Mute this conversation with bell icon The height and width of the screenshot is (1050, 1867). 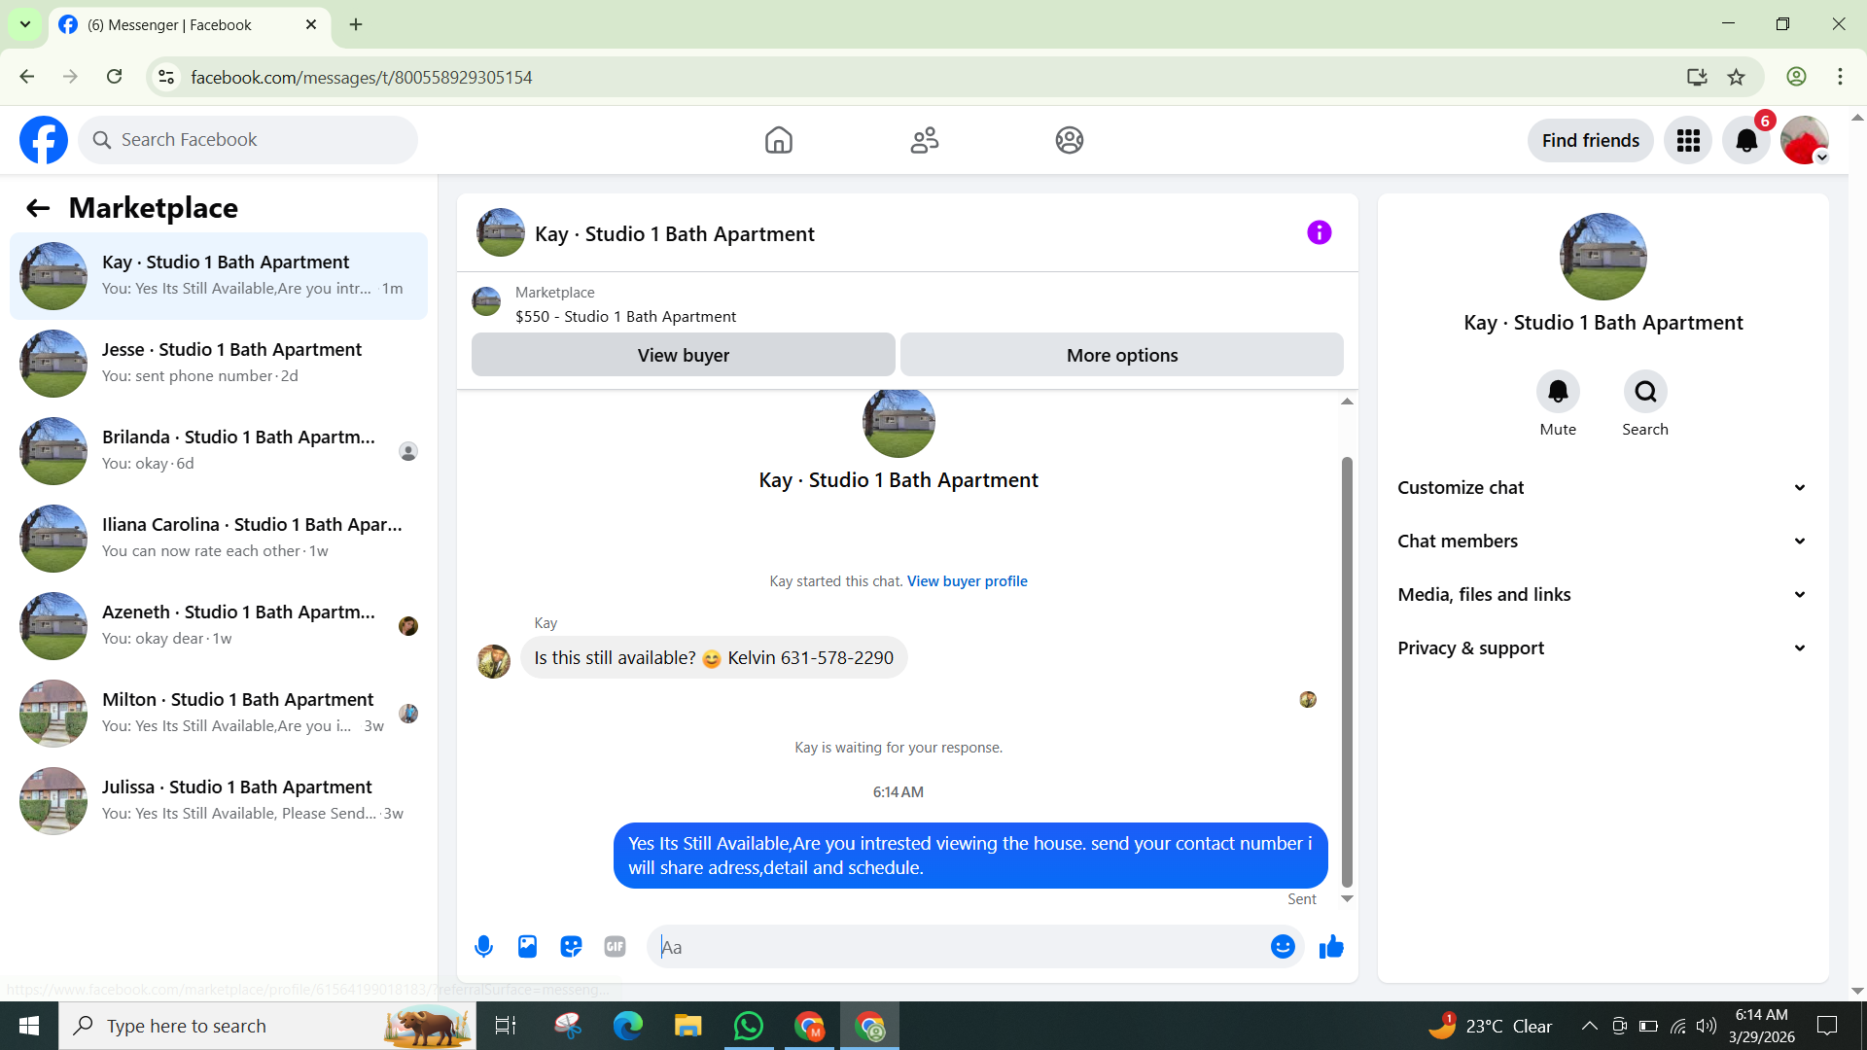[1558, 392]
